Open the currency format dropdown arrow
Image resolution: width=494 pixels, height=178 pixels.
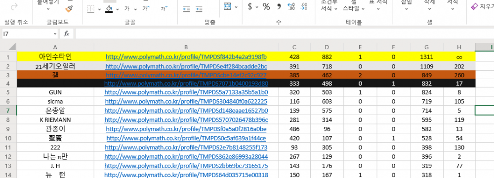(257, 6)
